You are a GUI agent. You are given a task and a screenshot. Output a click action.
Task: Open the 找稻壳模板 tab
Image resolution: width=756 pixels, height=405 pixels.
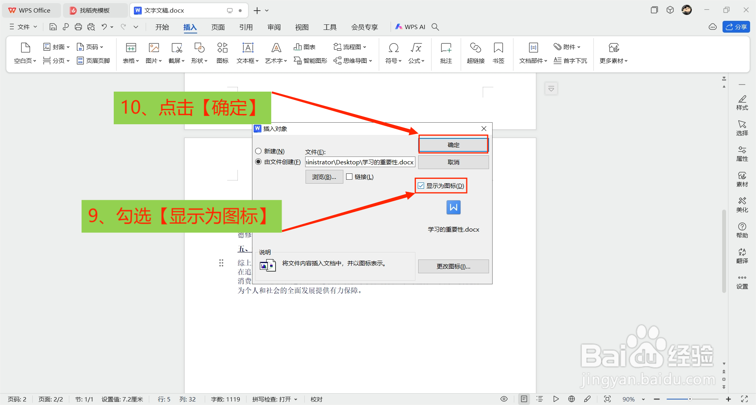coord(95,10)
